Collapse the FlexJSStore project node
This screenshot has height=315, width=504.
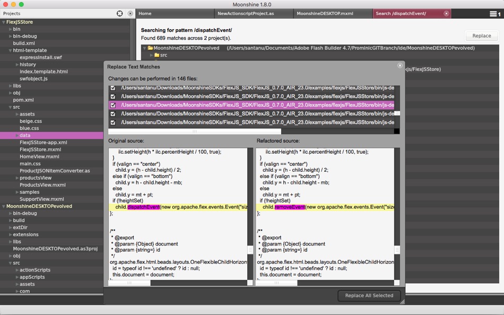coord(4,22)
